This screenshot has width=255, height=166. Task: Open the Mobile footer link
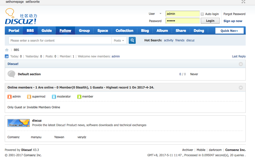tap(201, 150)
